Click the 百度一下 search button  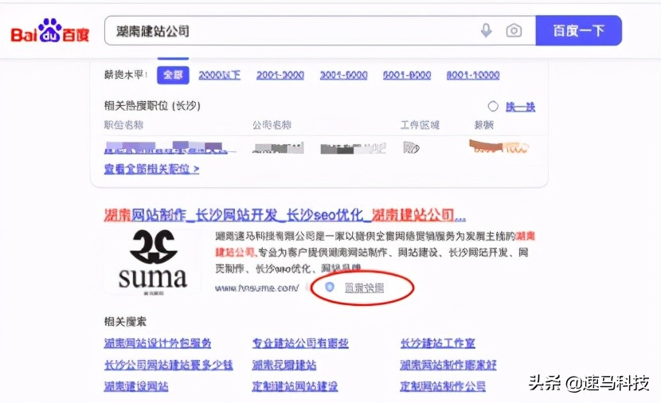[x=578, y=30]
